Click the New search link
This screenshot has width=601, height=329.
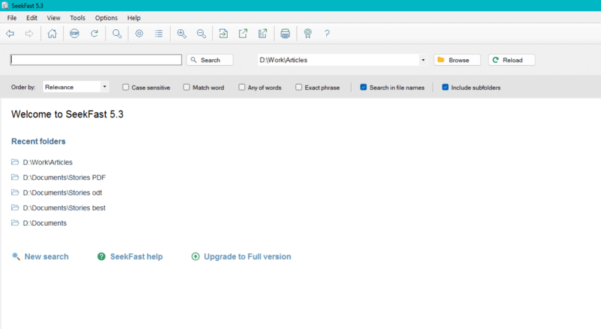point(46,257)
